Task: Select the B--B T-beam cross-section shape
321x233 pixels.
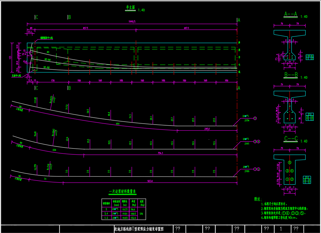Action: (x=290, y=106)
